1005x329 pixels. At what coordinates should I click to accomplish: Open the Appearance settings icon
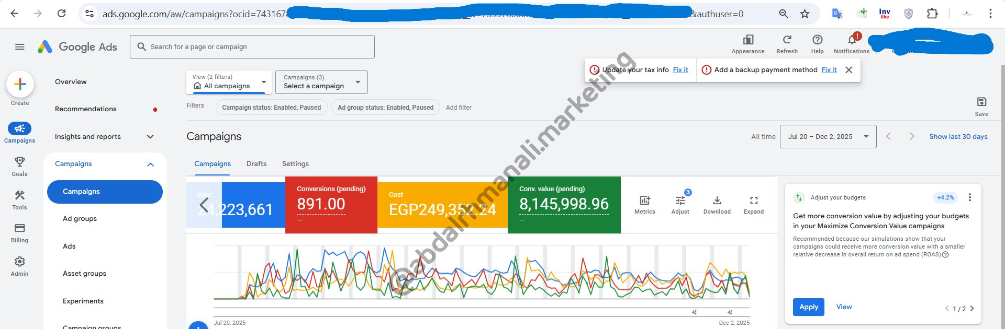pyautogui.click(x=748, y=44)
